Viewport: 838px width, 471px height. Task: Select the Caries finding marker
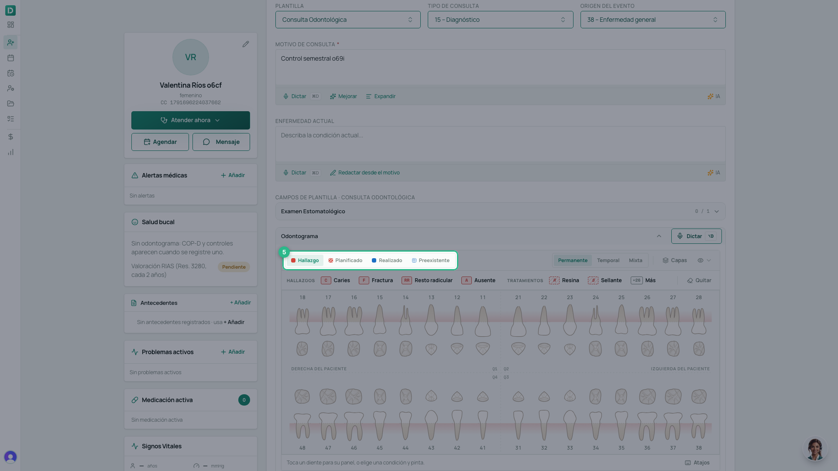tap(335, 280)
